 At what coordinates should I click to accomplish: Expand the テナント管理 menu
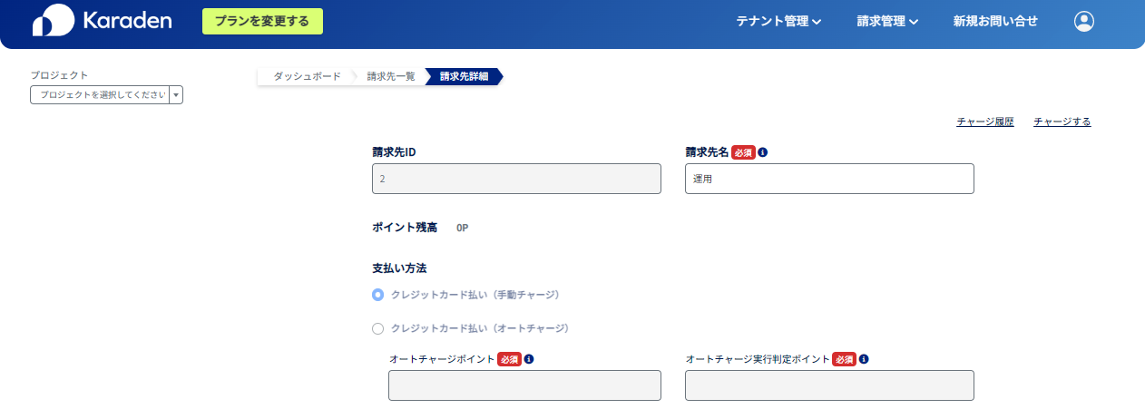point(778,21)
